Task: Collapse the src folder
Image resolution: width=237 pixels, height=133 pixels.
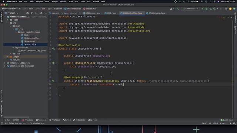Action: 7,23
